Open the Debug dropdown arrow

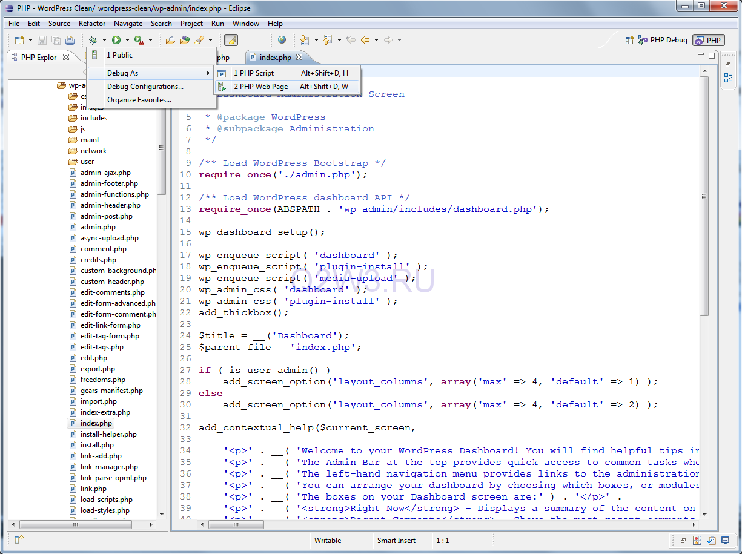(104, 41)
